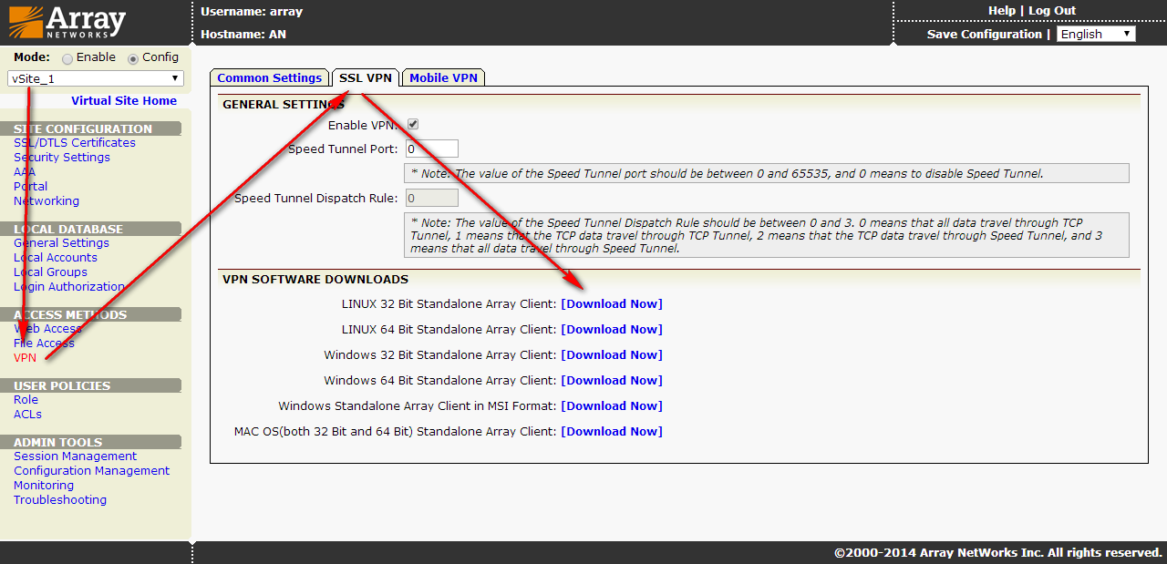1167x564 pixels.
Task: Click the SITE CONFIGURATION section header
Action: 91,128
